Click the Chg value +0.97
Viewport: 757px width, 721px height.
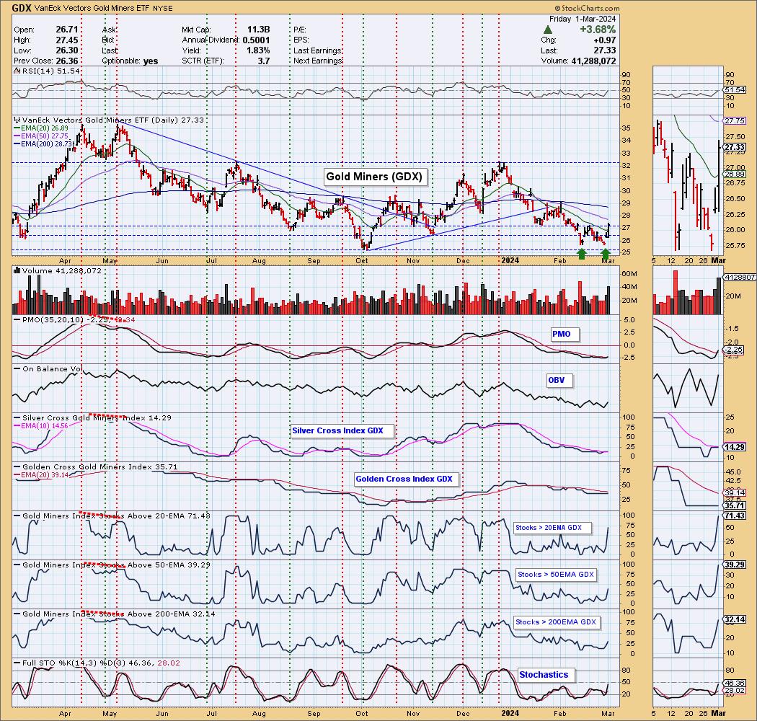click(x=606, y=40)
